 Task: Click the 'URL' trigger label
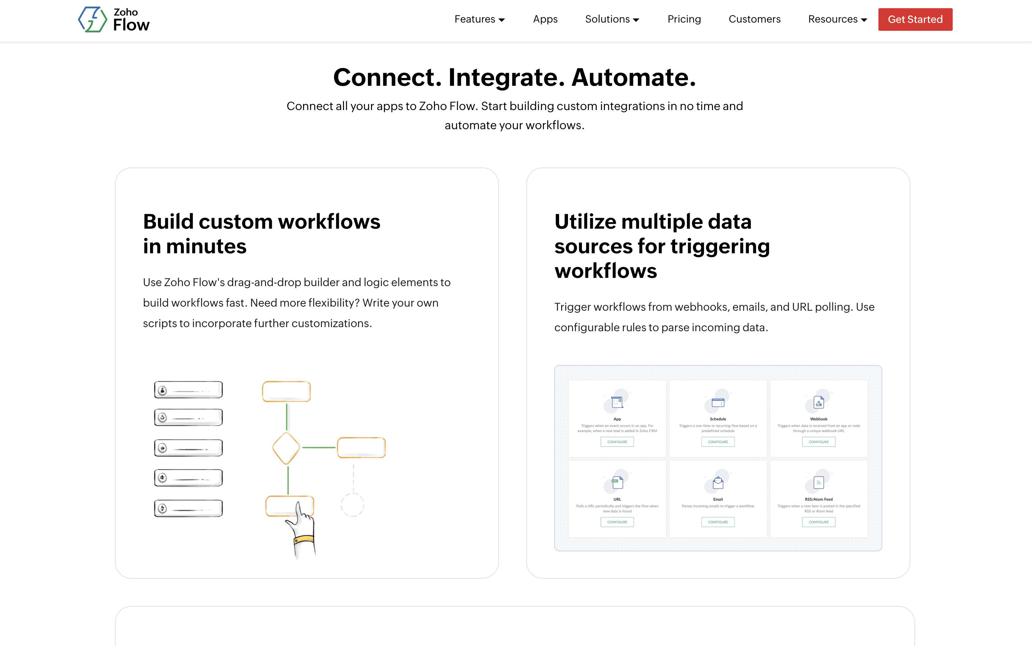pos(617,499)
